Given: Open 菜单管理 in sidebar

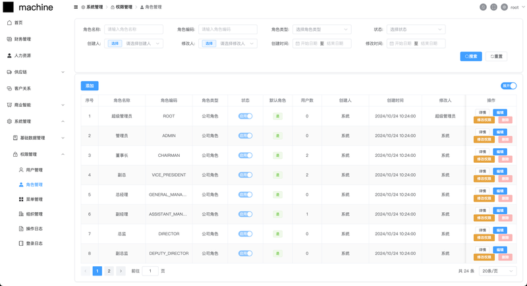Looking at the screenshot, I should pos(34,199).
